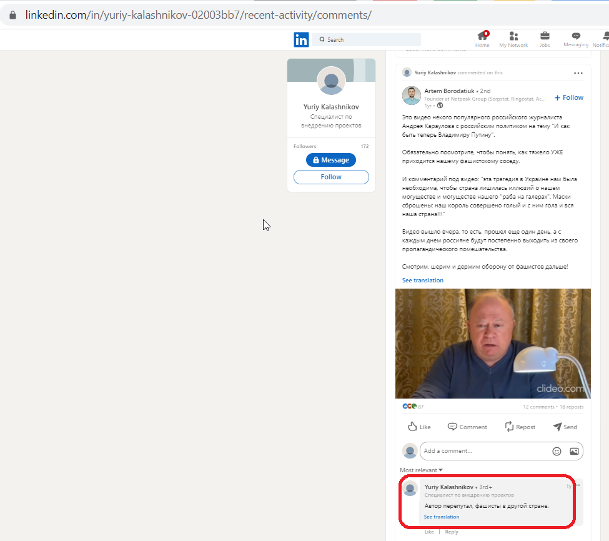The image size is (609, 541).
Task: Click the search magnifier icon
Action: click(x=322, y=39)
